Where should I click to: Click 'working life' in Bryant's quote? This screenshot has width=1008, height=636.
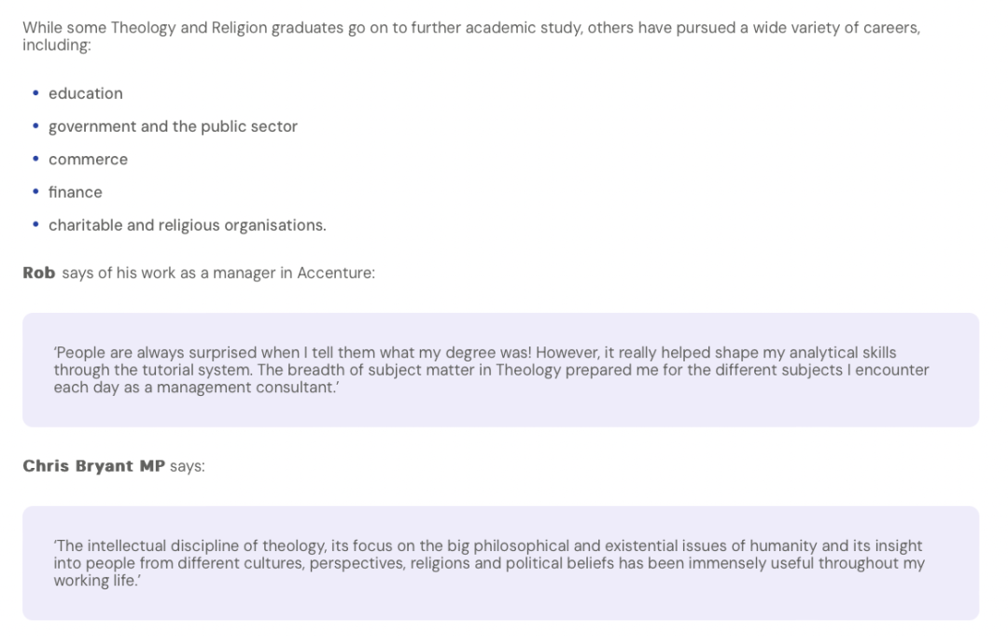pyautogui.click(x=94, y=581)
